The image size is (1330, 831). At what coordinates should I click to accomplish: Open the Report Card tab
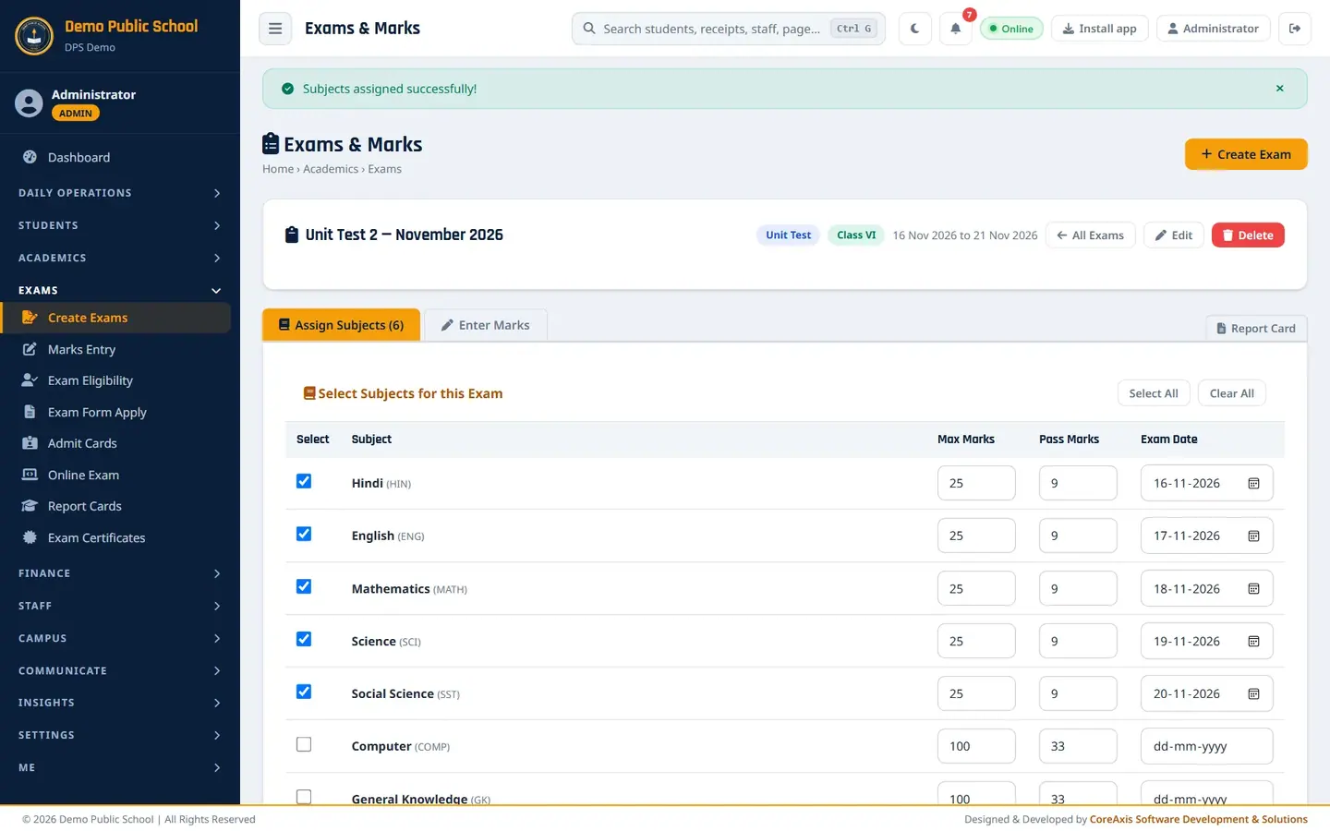(x=1256, y=329)
